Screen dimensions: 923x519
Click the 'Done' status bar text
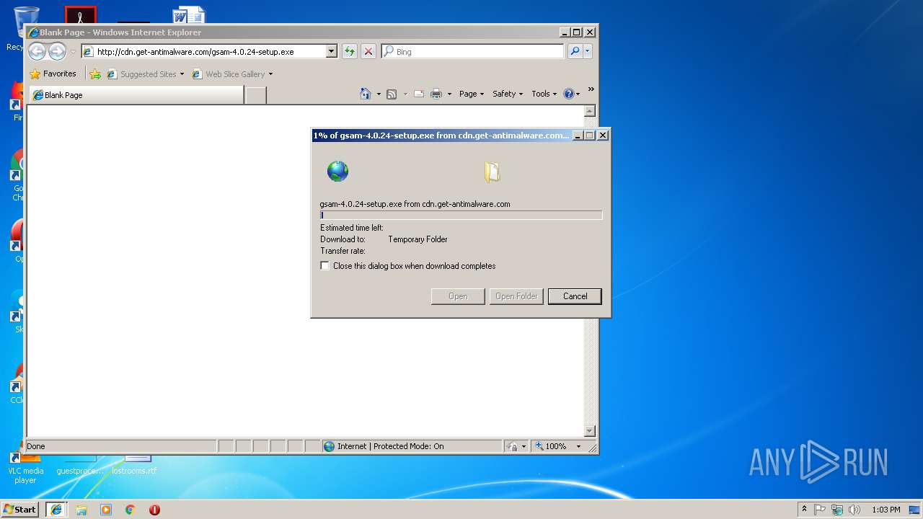pyautogui.click(x=36, y=446)
